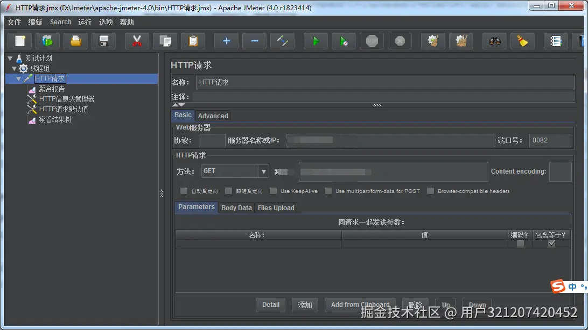
Task: Select HTTP信息头管理器 in tree
Action: 66,99
